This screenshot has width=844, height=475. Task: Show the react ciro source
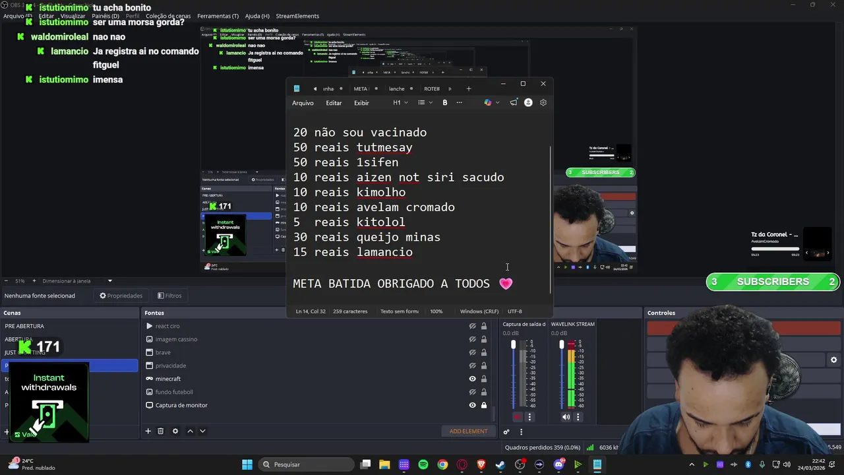tap(472, 326)
